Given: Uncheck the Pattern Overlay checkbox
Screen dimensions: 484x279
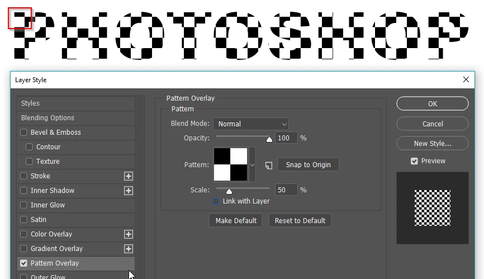Looking at the screenshot, I should point(23,263).
